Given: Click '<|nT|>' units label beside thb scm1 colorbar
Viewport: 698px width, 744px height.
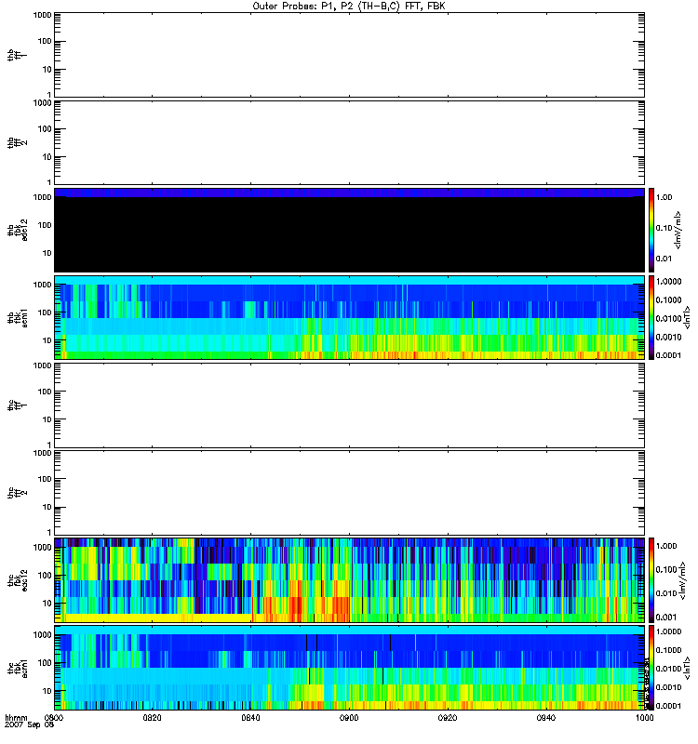Looking at the screenshot, I should [686, 318].
